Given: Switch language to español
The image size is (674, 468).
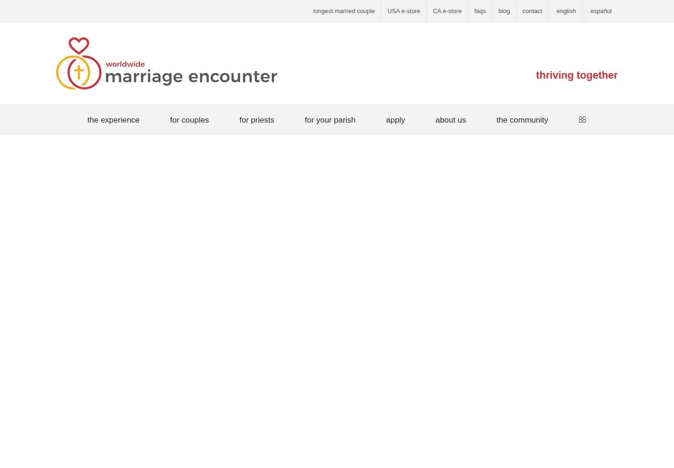Looking at the screenshot, I should coord(601,11).
